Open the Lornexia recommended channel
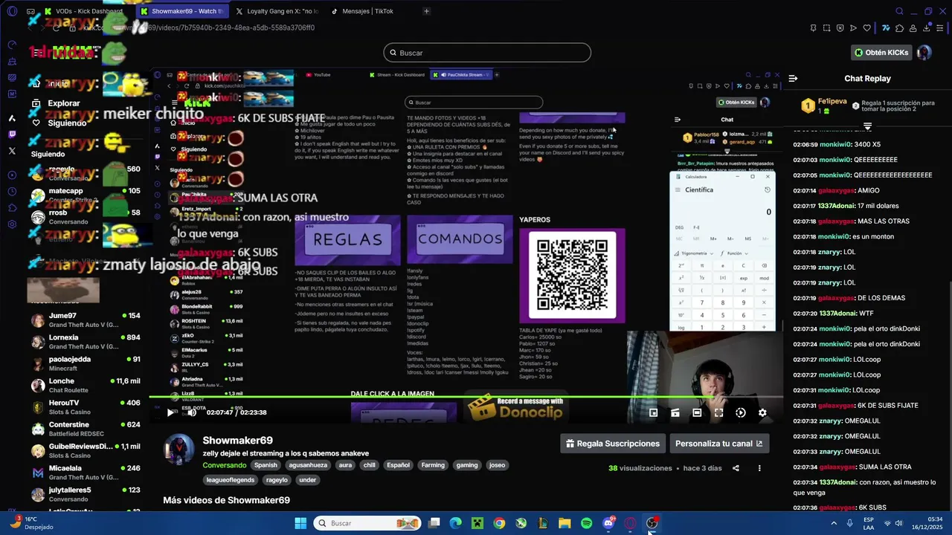The height and width of the screenshot is (535, 952). (86, 342)
